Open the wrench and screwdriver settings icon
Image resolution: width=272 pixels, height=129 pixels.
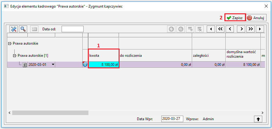13,29
